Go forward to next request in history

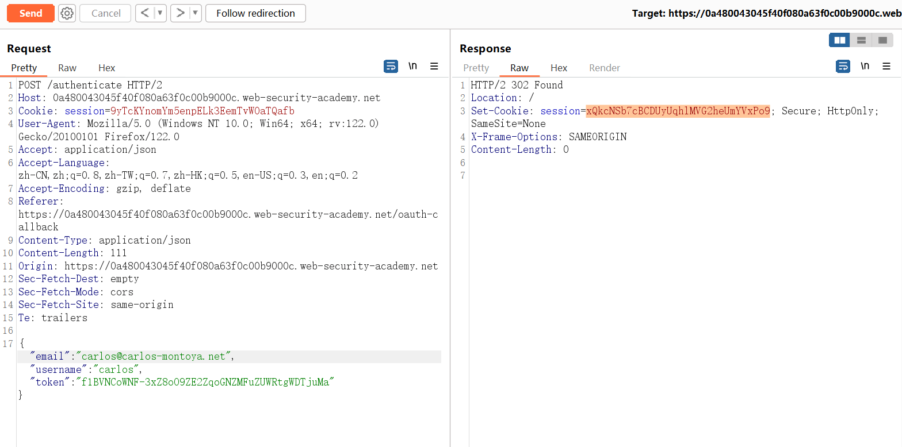click(180, 13)
